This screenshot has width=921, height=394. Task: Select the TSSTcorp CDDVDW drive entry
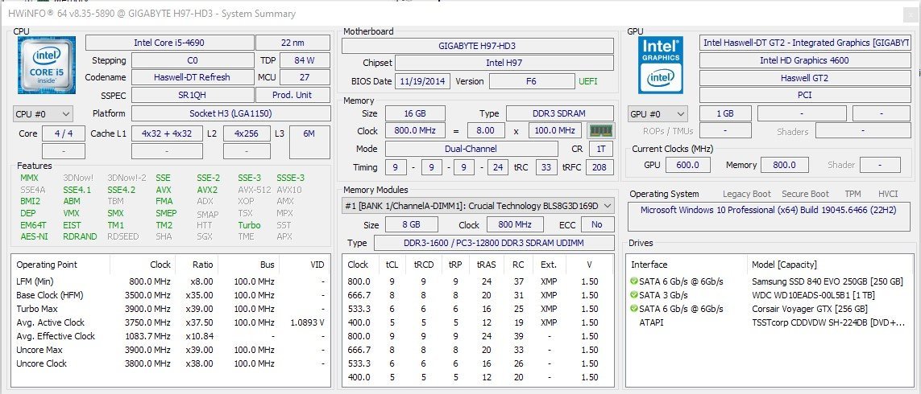(x=829, y=322)
